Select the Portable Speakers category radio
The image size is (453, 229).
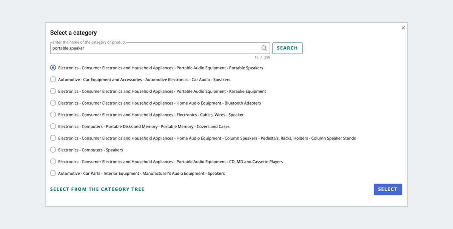[53, 68]
